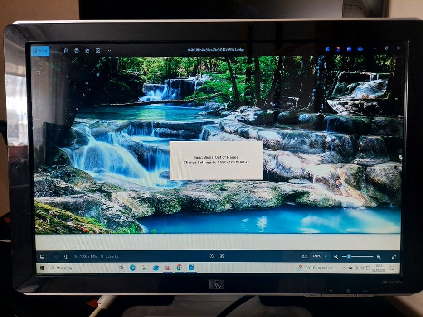Click the 1500 x 1042 dimensions text
This screenshot has width=423, height=317.
point(88,256)
